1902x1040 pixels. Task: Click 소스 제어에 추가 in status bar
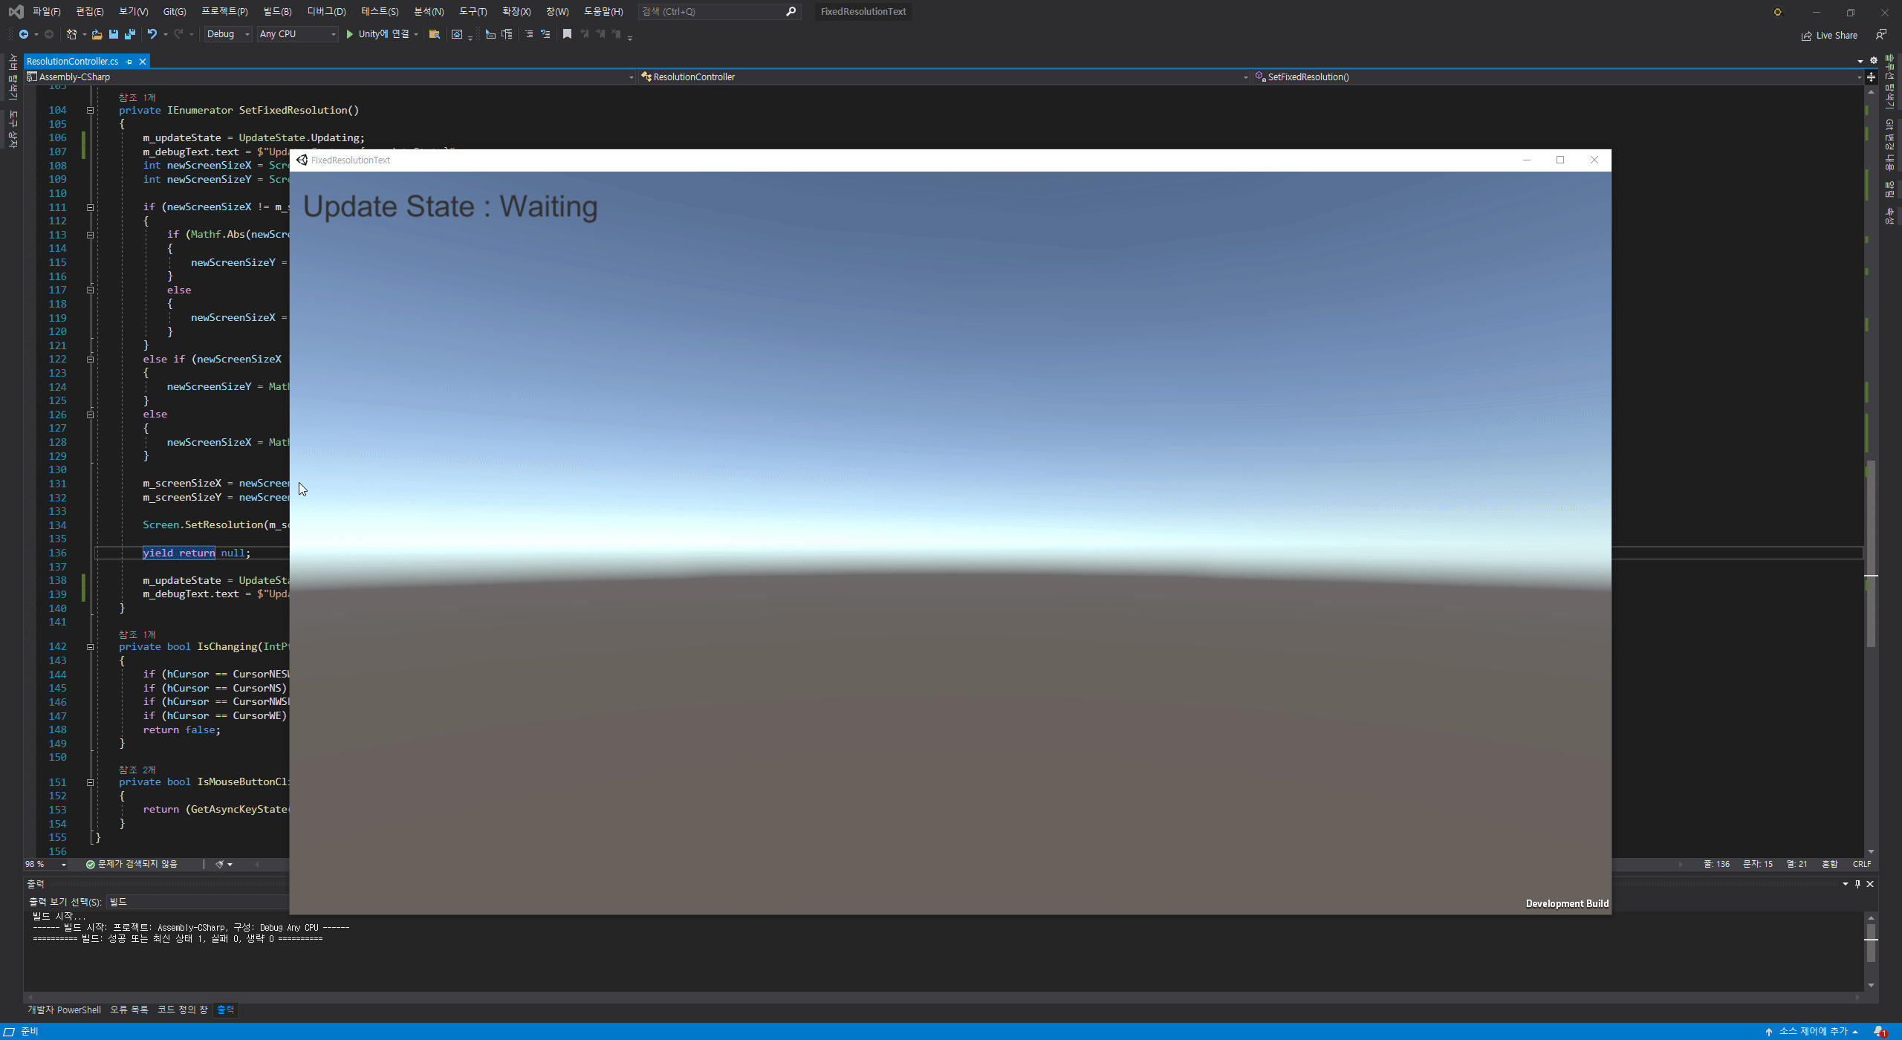tap(1812, 1031)
